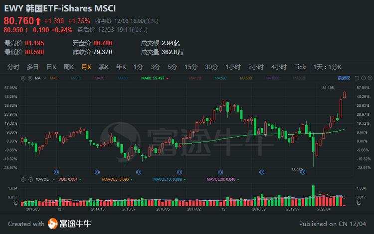Toggle the MA20 line

pos(99,78)
